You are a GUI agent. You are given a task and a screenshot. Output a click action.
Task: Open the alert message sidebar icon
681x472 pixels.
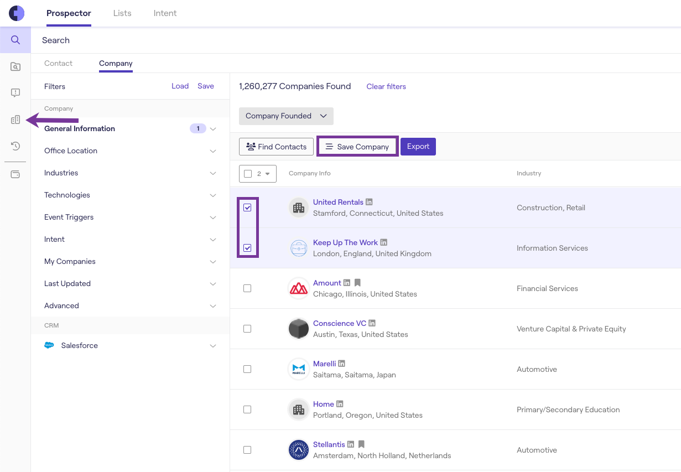[x=15, y=93]
